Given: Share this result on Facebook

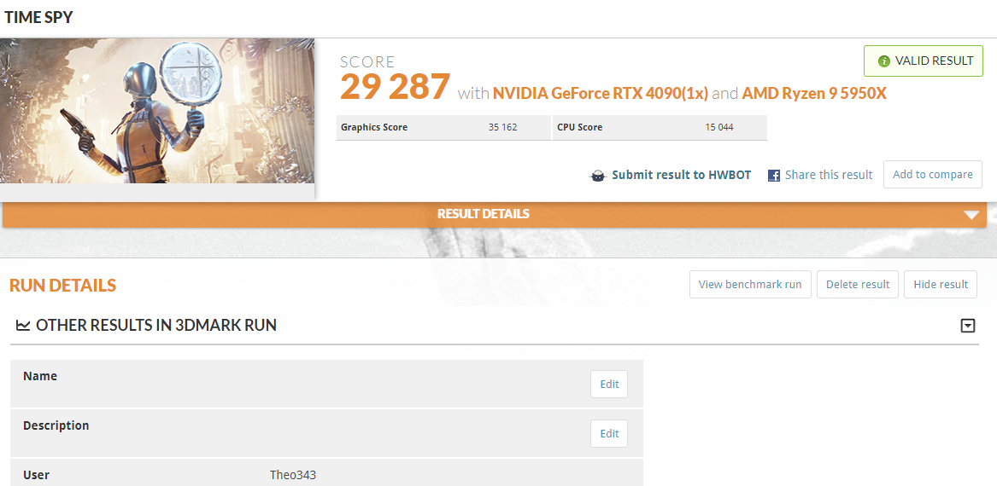Looking at the screenshot, I should (x=829, y=175).
